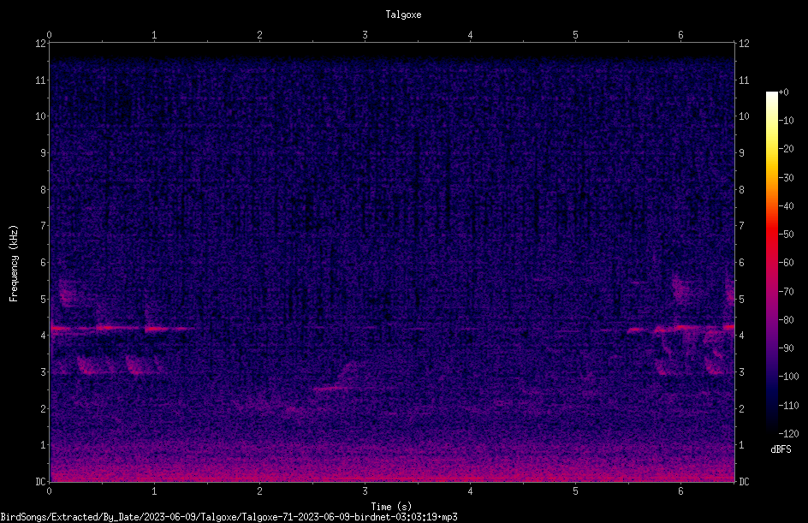This screenshot has height=523, width=808.
Task: Select the "-90" value on the dBFS scale
Action: tap(787, 348)
